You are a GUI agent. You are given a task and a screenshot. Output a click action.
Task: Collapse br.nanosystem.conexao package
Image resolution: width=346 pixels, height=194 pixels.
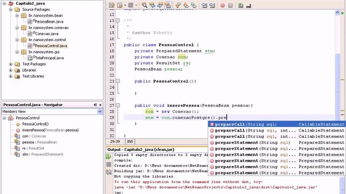point(17,27)
